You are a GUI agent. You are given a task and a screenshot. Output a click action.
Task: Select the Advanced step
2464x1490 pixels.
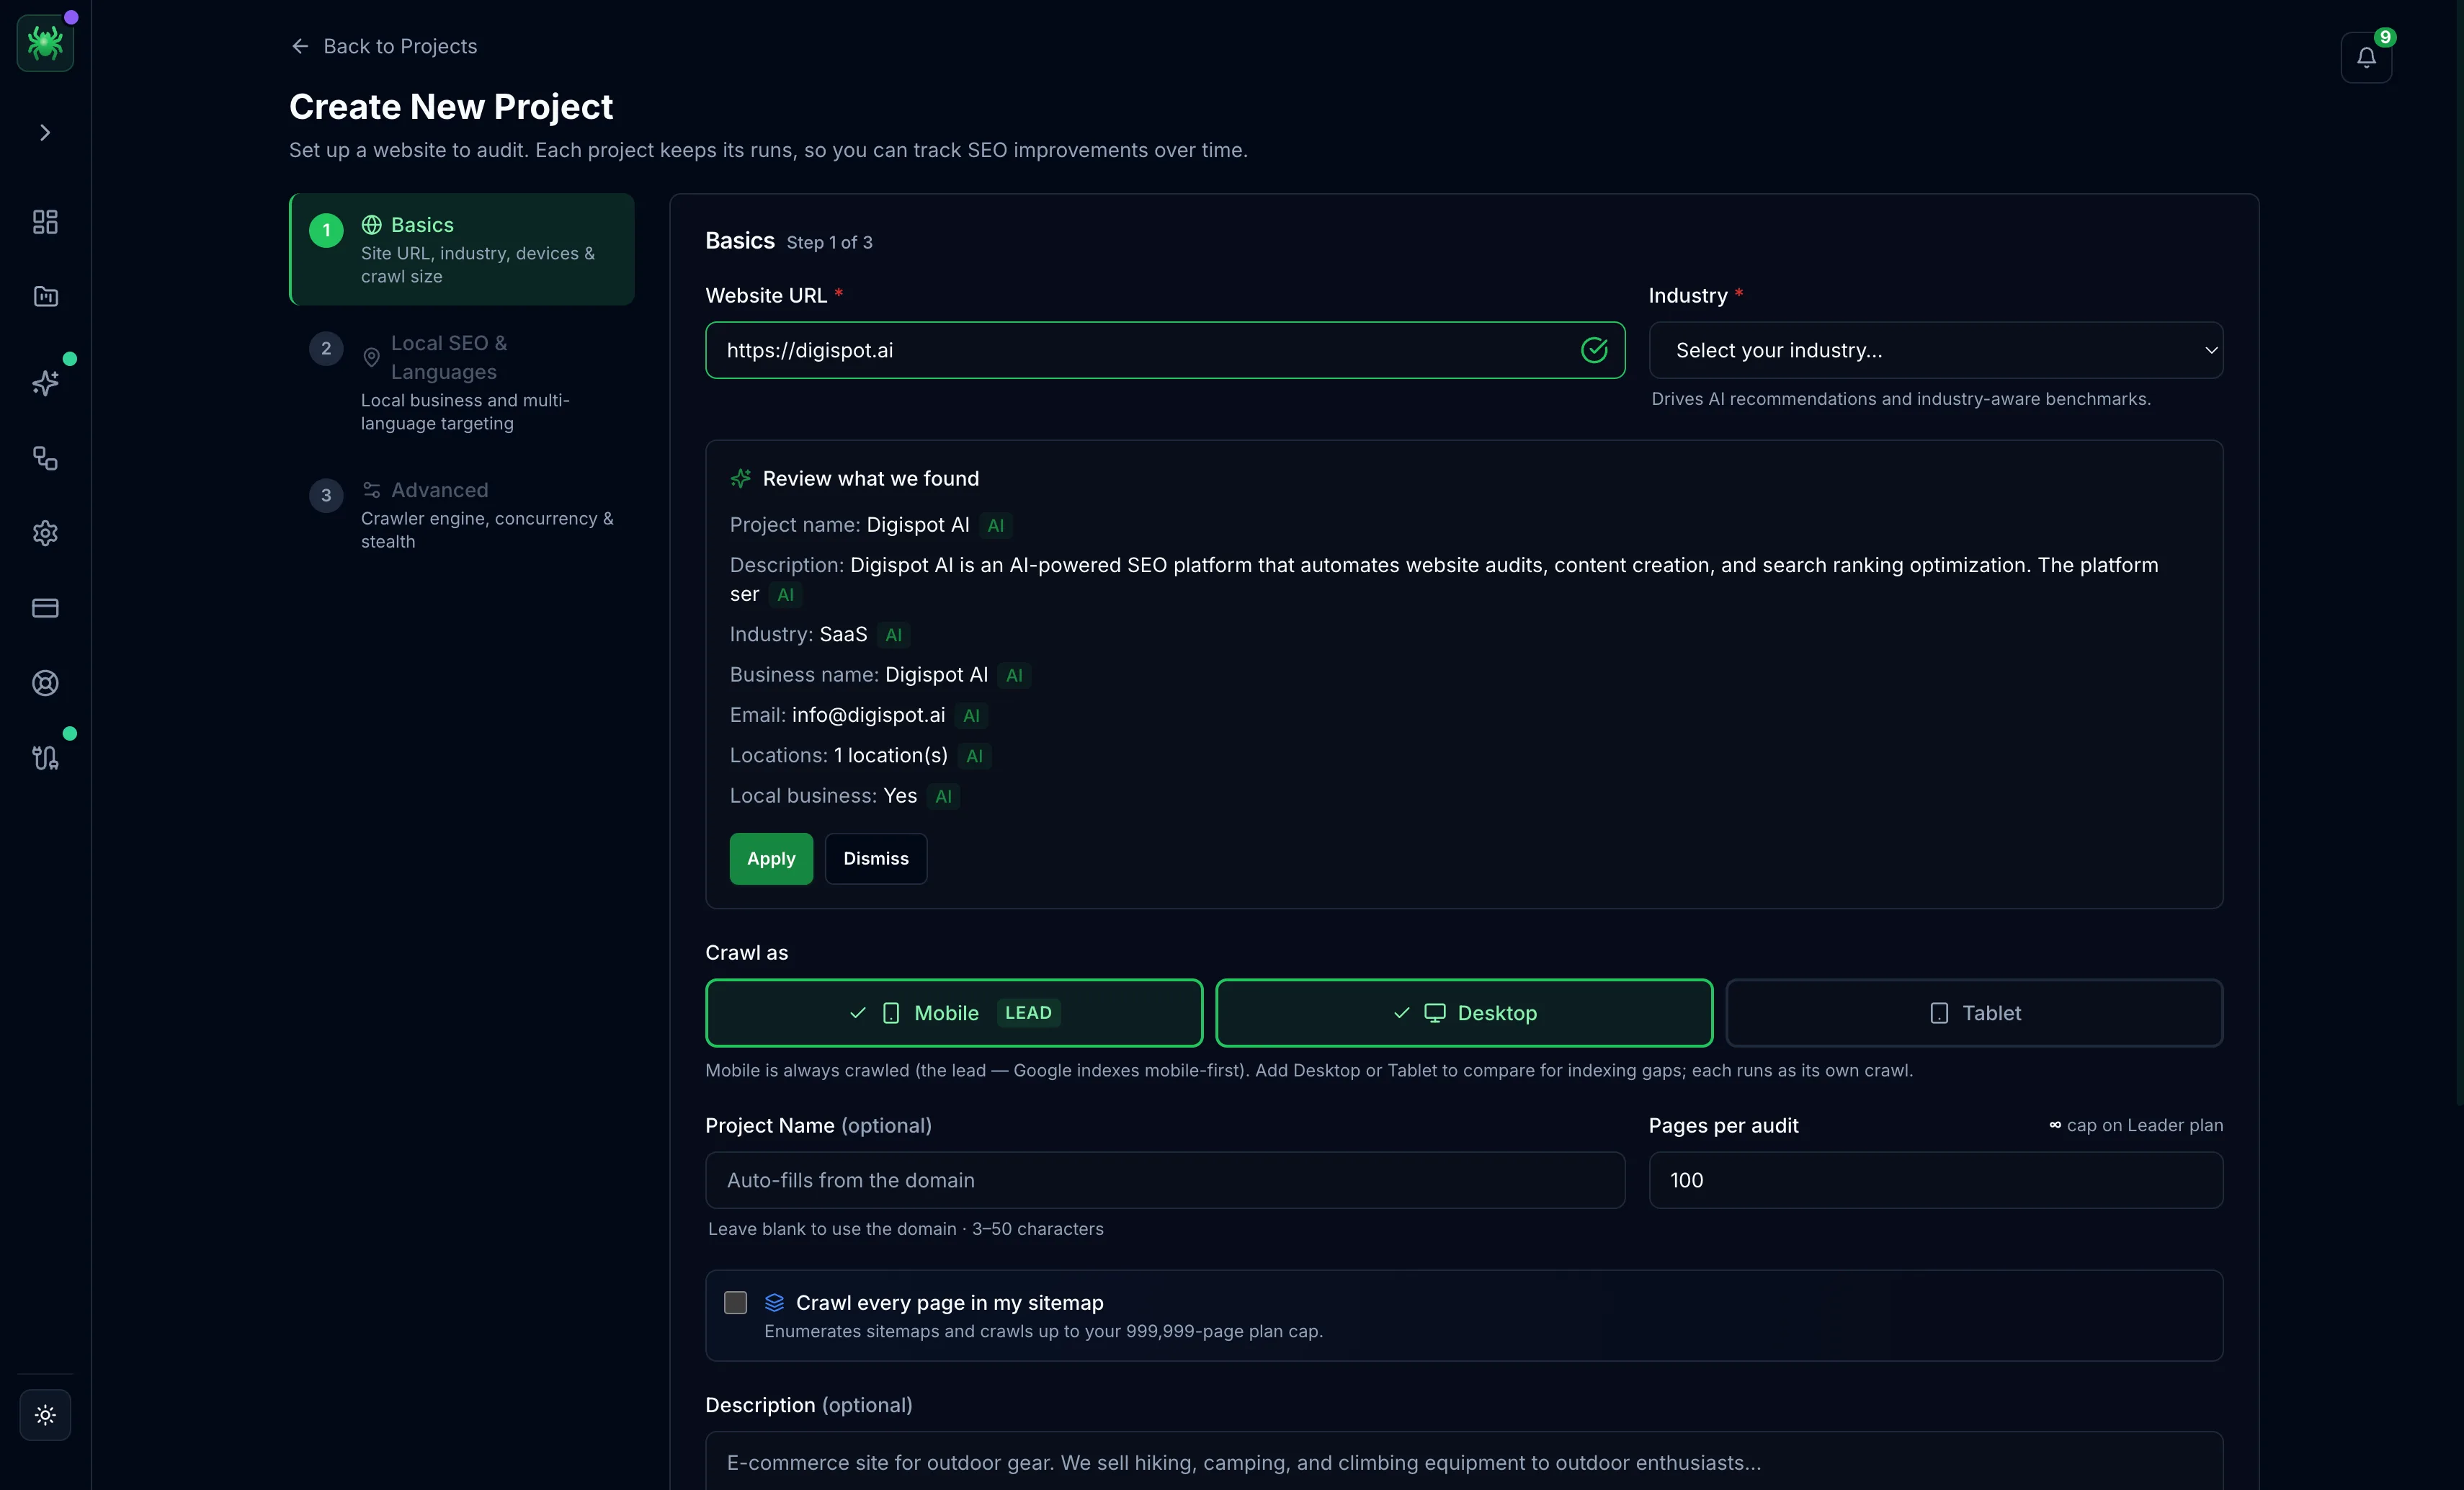462,514
